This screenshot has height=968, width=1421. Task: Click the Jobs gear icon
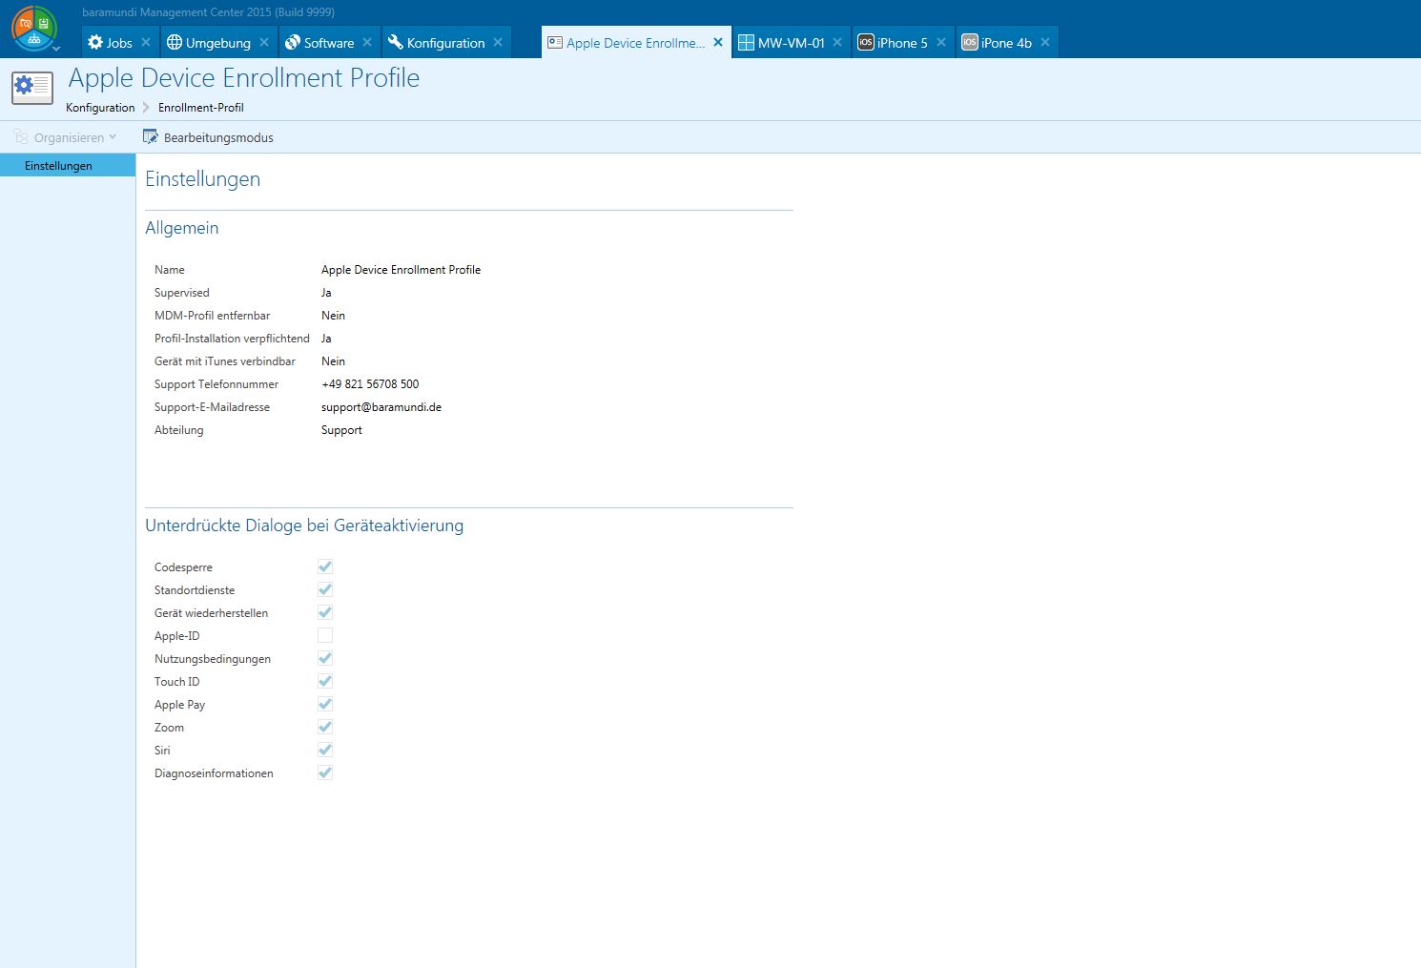point(95,43)
